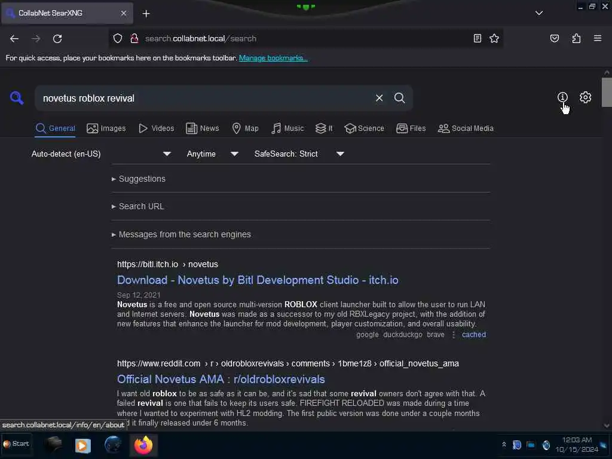Screen dimensions: 612x459
Task: Open the Pocket save icon
Action: point(555,38)
